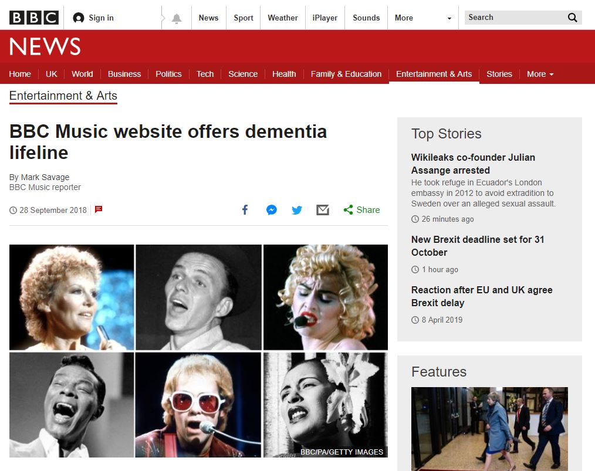Screen dimensions: 595x471
Task: Click the BBC NEWS banner logo
Action: pyautogui.click(x=45, y=46)
